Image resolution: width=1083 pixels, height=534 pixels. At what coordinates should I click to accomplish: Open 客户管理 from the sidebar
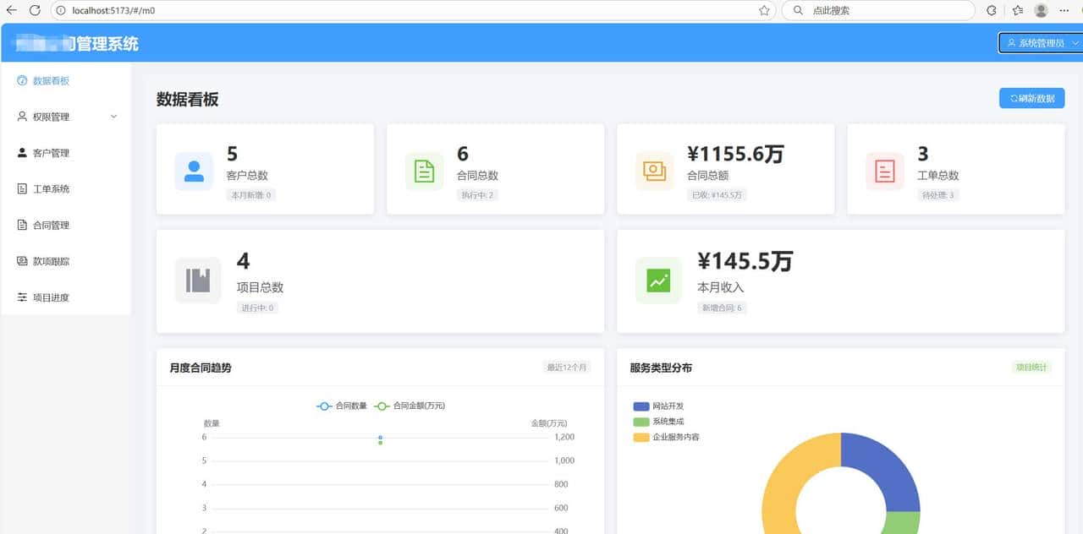click(x=20, y=152)
